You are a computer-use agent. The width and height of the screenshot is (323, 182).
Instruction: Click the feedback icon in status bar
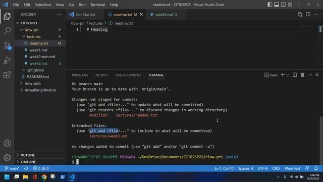click(307, 168)
